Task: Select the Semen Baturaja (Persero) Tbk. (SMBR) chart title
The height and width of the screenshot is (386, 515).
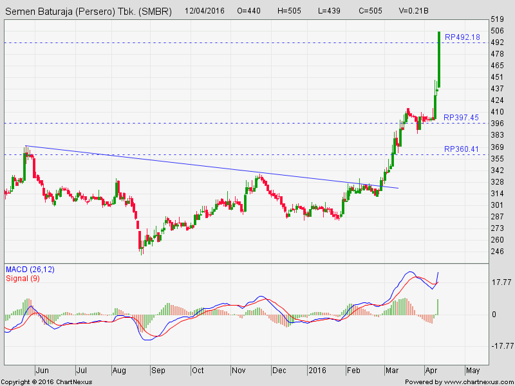Action: 88,12
